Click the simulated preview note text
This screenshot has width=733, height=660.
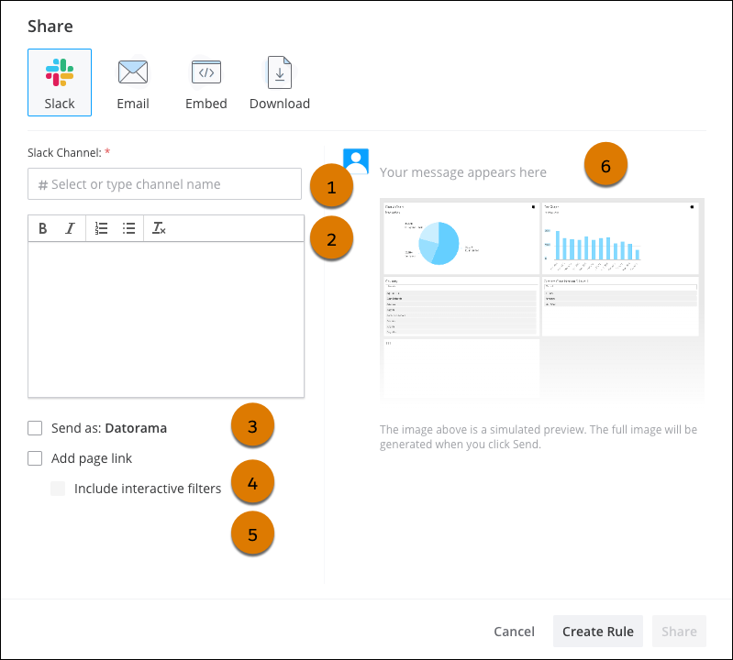(x=539, y=436)
